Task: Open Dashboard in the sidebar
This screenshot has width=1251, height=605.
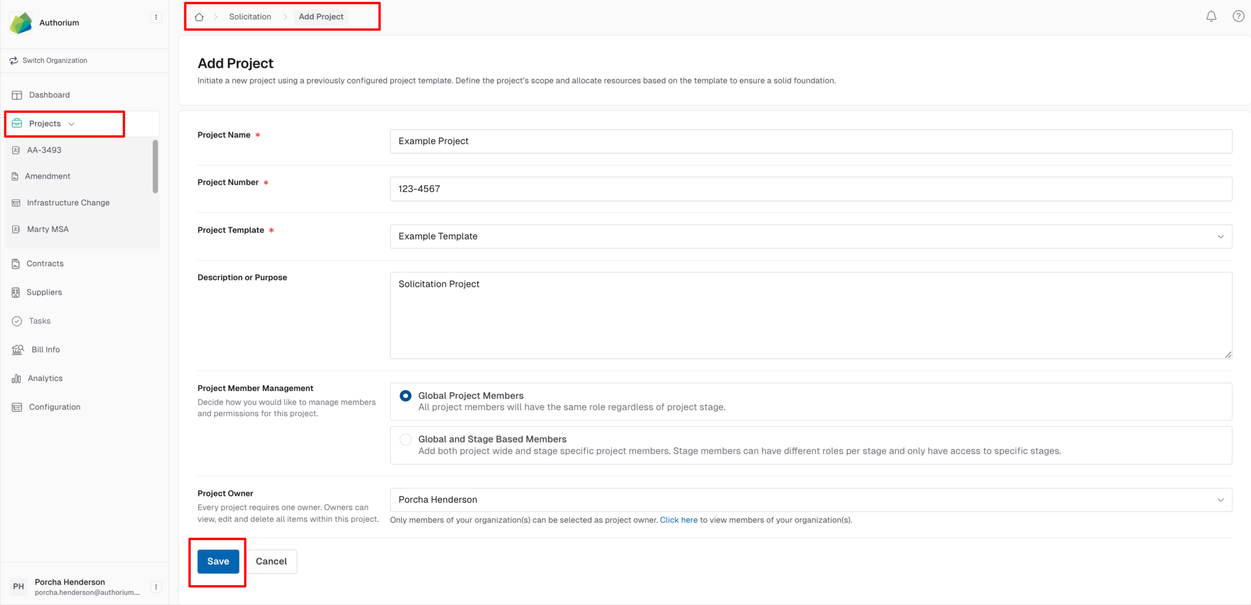Action: click(50, 95)
